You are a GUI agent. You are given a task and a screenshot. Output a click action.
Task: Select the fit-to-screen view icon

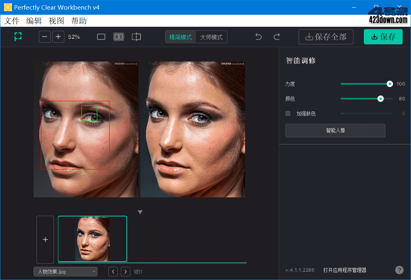point(17,36)
